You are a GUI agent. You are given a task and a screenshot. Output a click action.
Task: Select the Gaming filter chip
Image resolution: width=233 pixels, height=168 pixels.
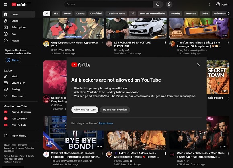point(80,14)
